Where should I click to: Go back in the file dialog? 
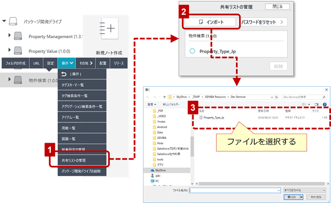click(148, 97)
